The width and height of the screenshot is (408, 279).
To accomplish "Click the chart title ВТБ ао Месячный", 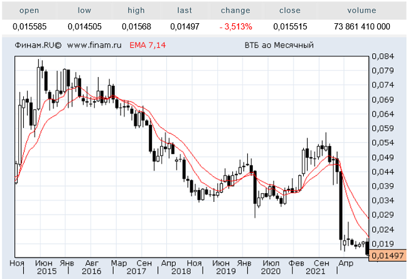I will [x=279, y=45].
